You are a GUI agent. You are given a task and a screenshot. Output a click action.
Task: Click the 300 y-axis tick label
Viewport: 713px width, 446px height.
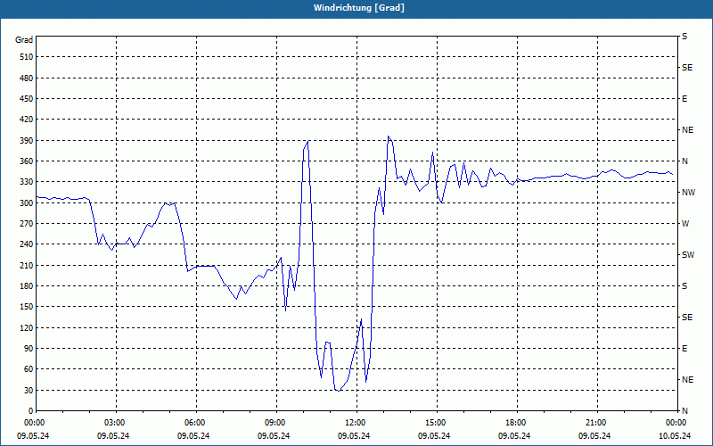(26, 203)
